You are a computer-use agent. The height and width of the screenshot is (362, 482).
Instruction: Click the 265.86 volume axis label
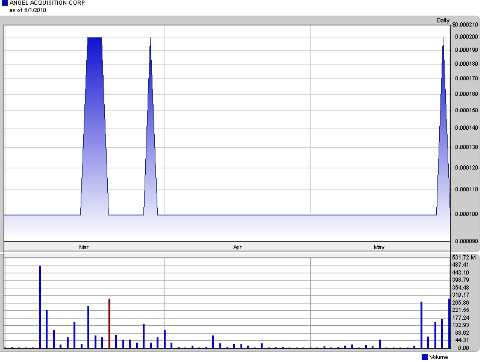click(462, 303)
